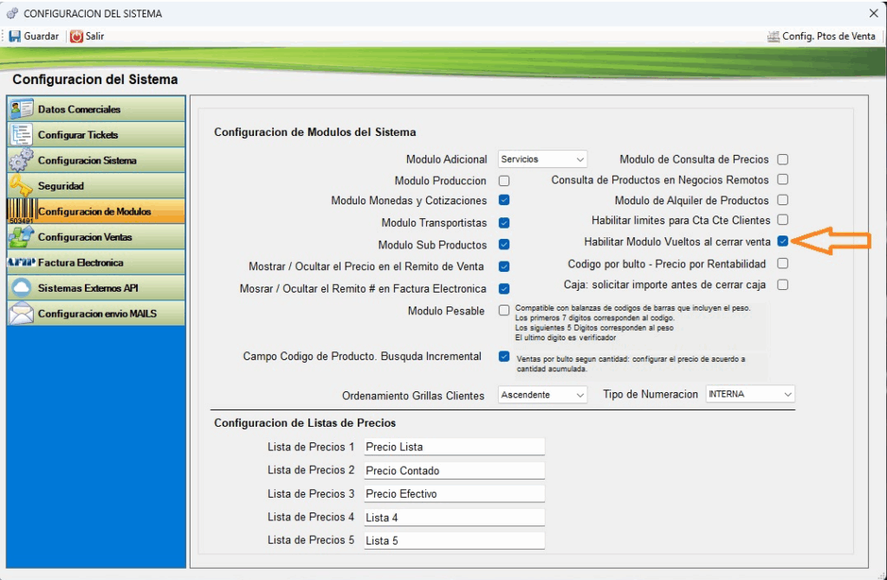The height and width of the screenshot is (580, 887).
Task: Switch to Configuracion Sistema section
Action: click(87, 161)
